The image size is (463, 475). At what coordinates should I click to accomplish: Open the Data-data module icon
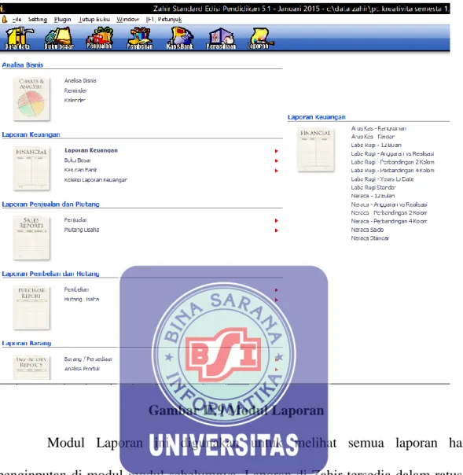point(19,39)
